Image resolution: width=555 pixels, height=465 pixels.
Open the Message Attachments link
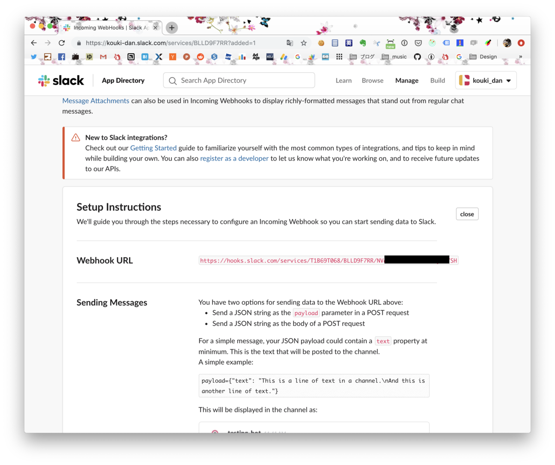pyautogui.click(x=96, y=101)
